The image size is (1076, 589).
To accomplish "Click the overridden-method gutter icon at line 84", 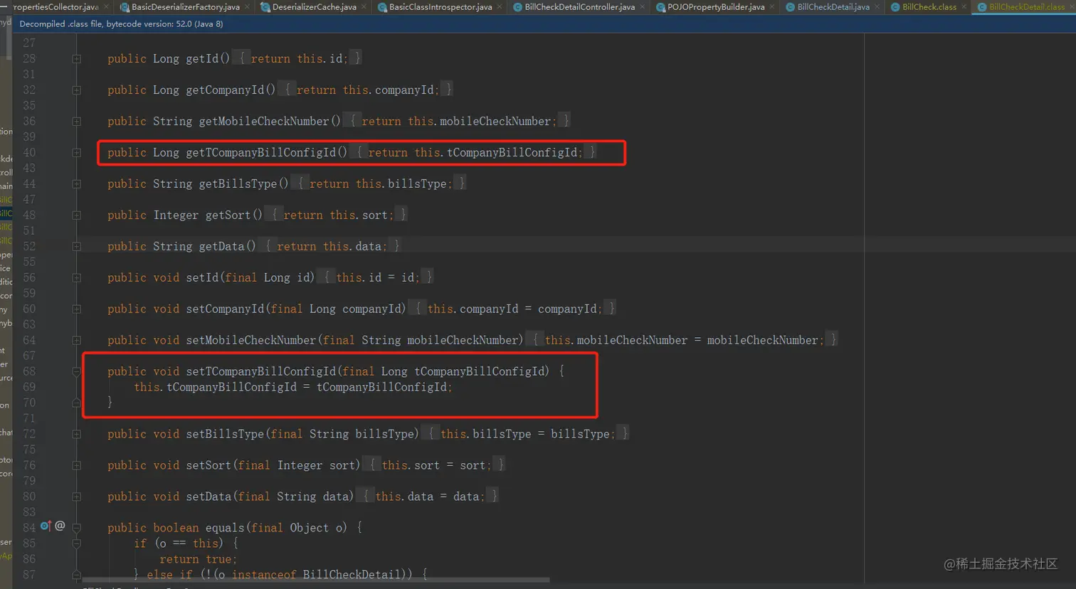I will [x=46, y=526].
